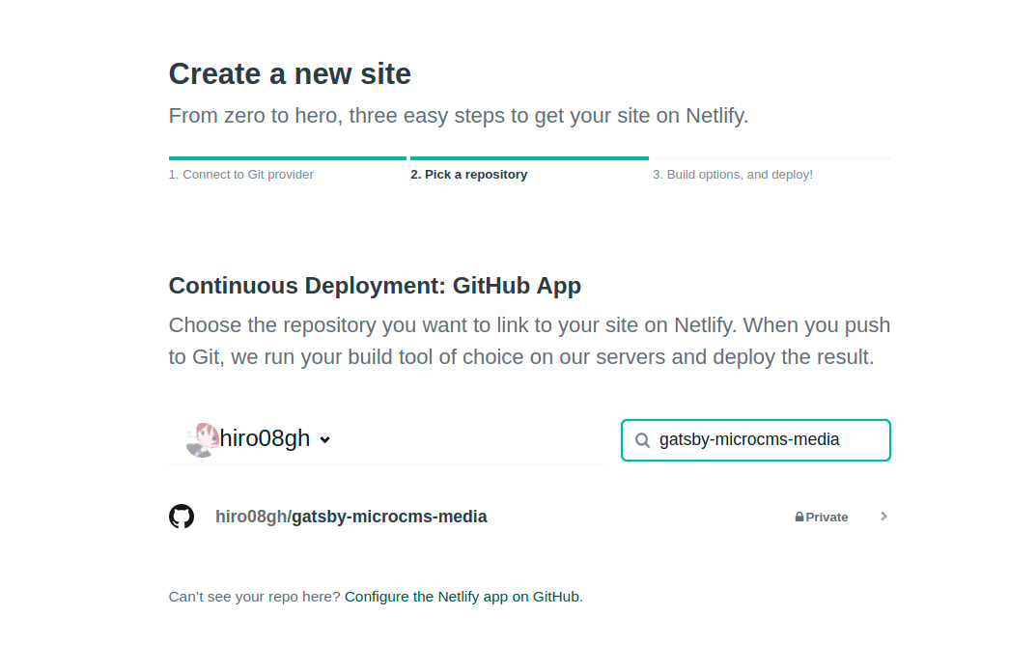The image size is (1009, 672).
Task: Click the hiro08gh account name selector
Action: tap(266, 439)
